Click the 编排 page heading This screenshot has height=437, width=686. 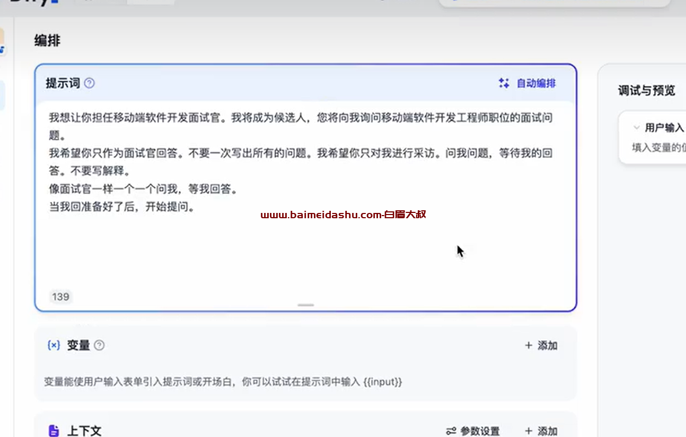47,41
